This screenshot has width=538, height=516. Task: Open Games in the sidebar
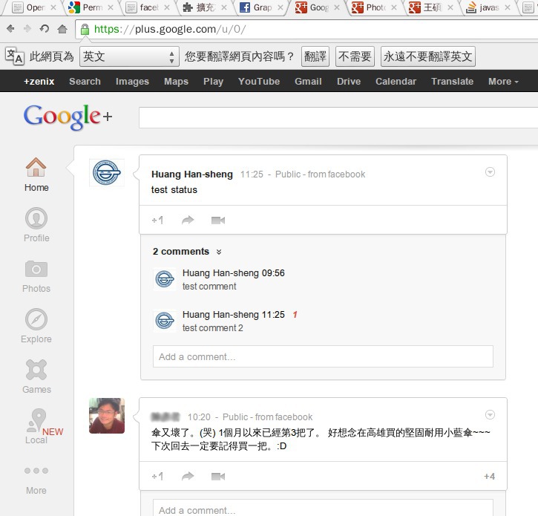pos(36,376)
